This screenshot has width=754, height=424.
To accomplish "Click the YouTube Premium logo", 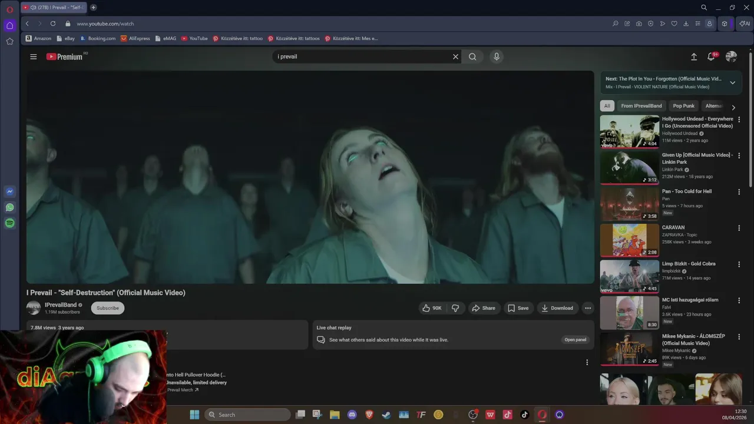I will click(x=65, y=57).
